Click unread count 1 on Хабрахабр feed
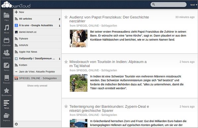The image size is (198, 128). click(60, 59)
